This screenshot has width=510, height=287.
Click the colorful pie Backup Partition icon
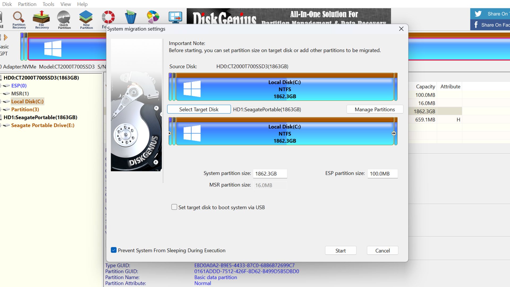[x=153, y=17]
